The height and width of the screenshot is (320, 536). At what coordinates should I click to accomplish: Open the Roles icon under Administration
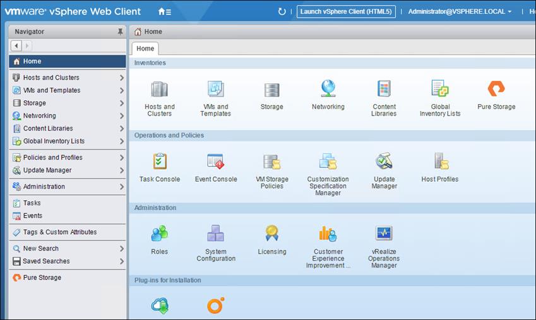(159, 233)
